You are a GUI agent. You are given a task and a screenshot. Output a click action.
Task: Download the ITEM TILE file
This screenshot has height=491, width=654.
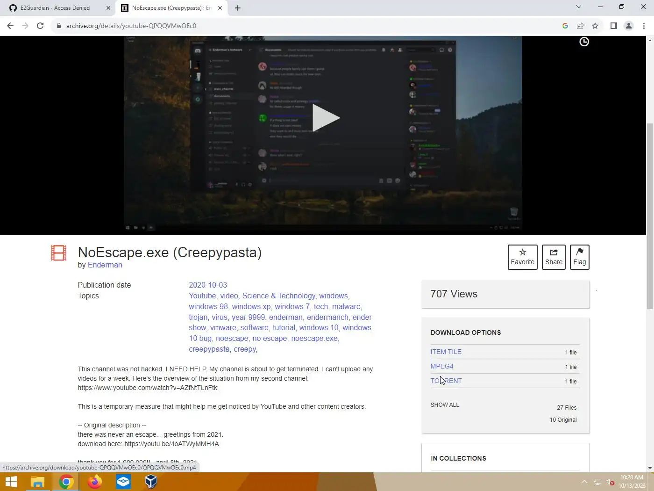pyautogui.click(x=446, y=352)
